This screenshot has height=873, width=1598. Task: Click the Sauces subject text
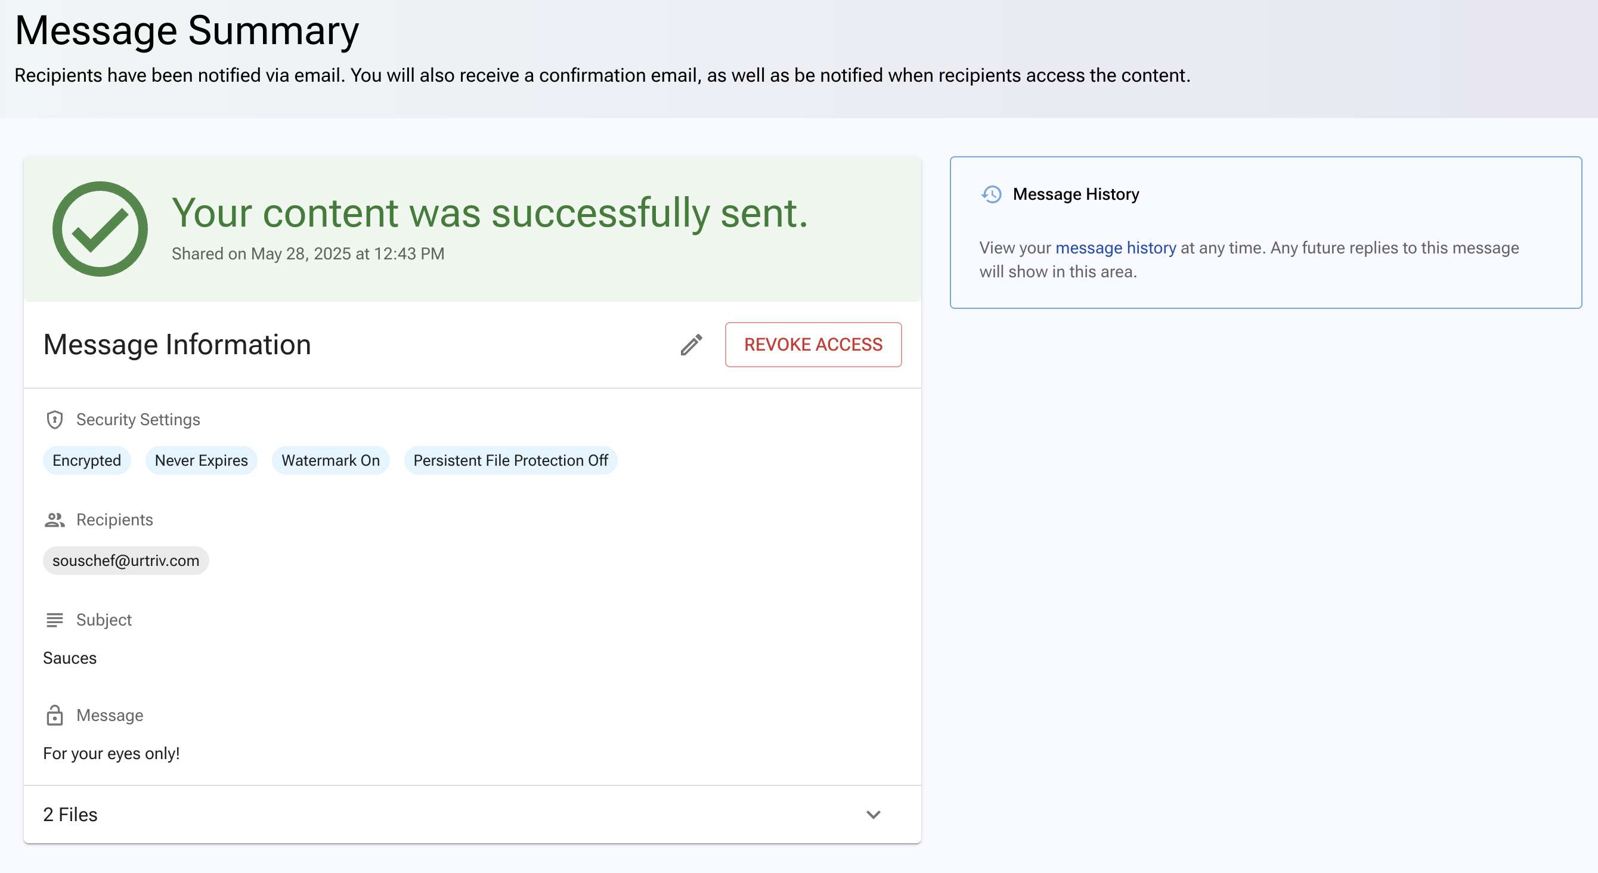coord(70,658)
